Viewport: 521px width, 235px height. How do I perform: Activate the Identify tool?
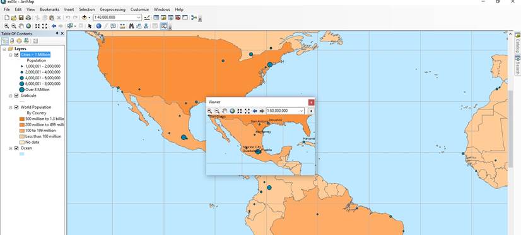click(98, 26)
